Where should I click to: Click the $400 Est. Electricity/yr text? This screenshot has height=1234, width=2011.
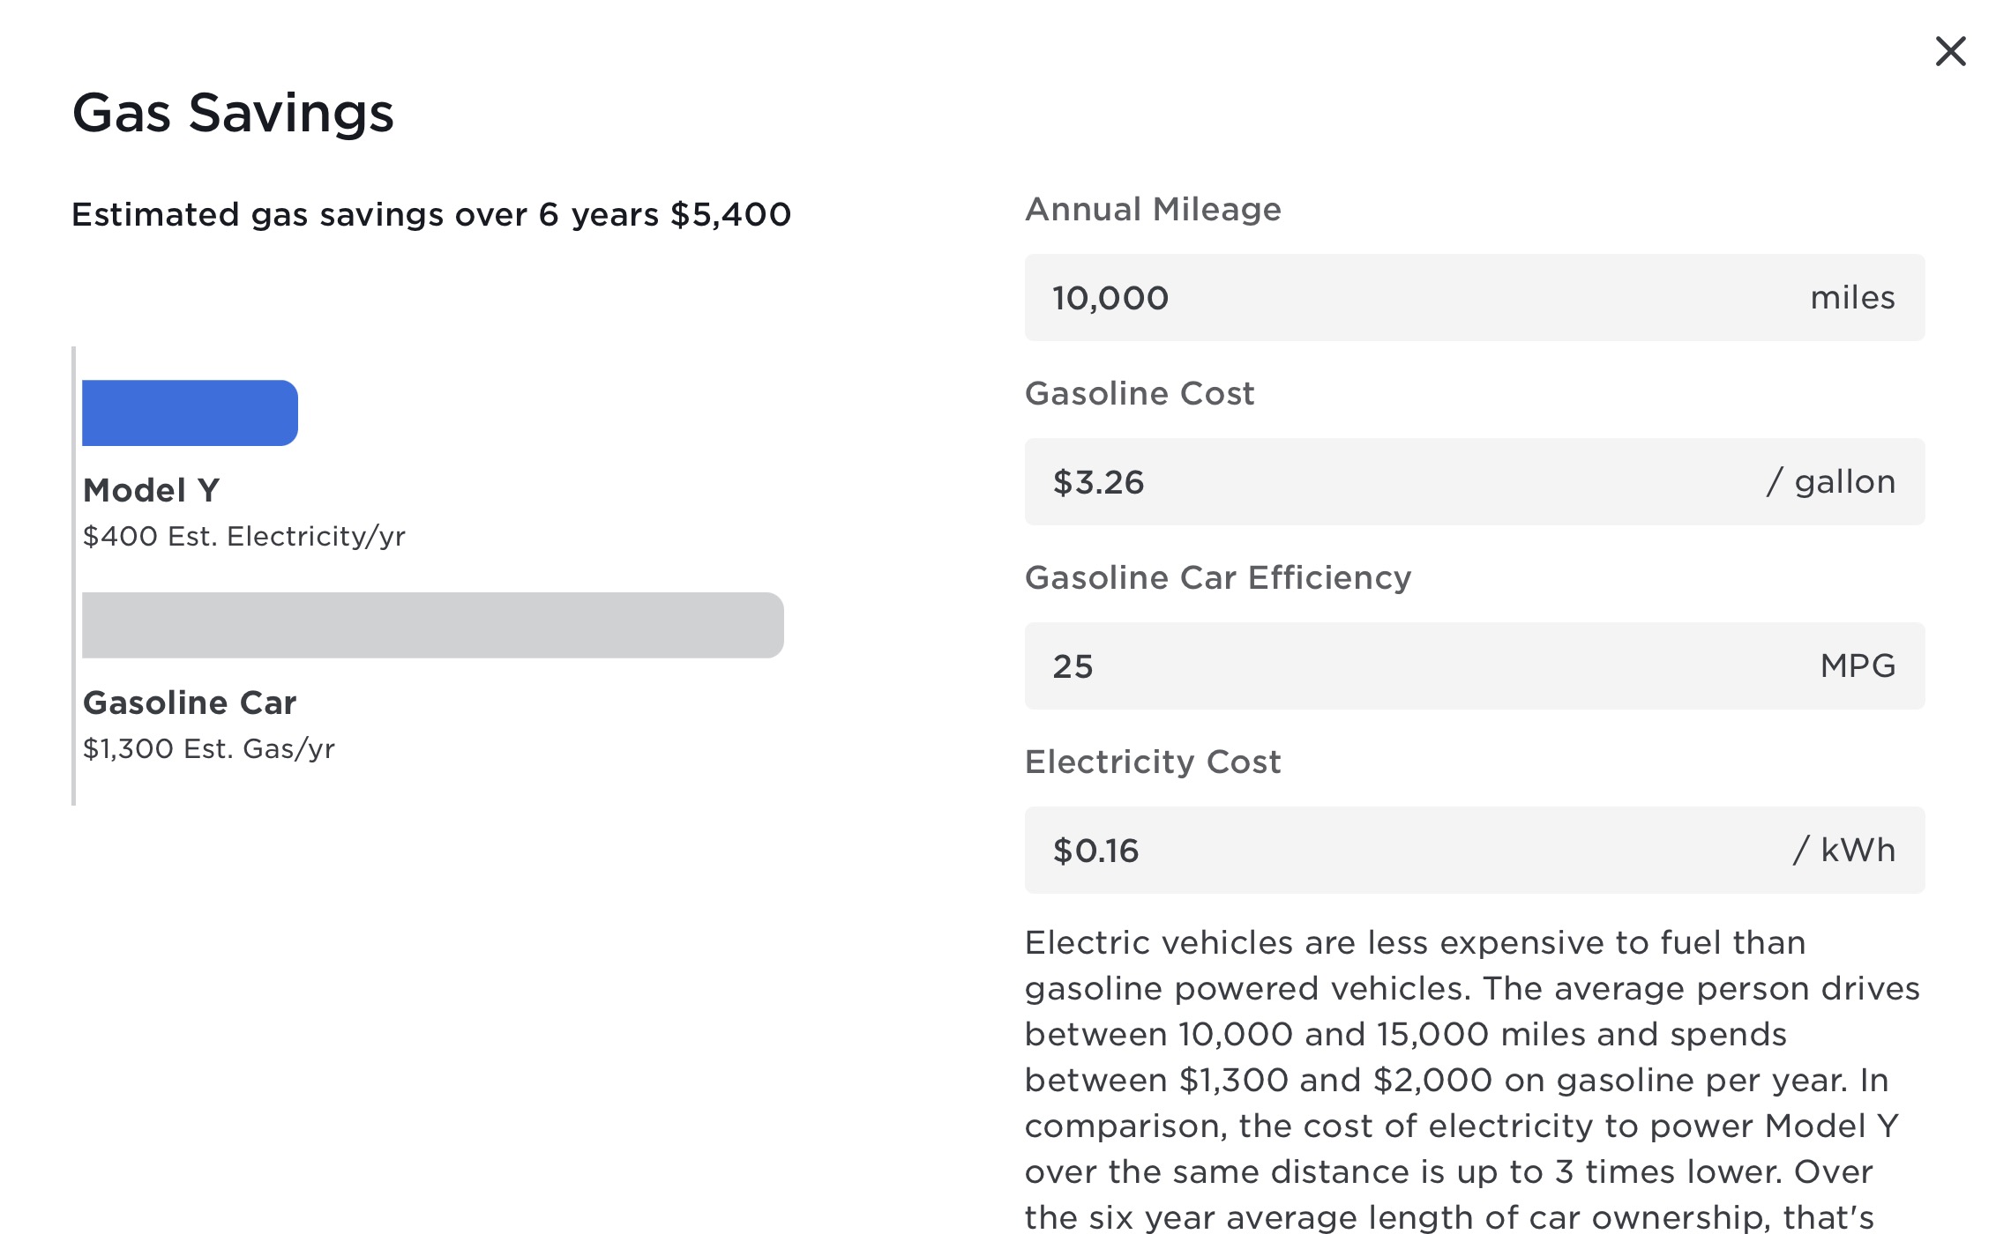click(243, 536)
